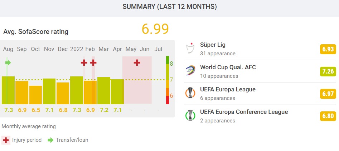The image size is (339, 151).
Task: Click the 6.80 Conference League rating badge
Action: pyautogui.click(x=328, y=116)
